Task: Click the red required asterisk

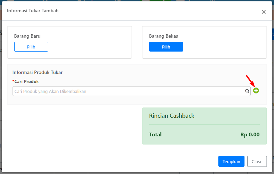Action: tap(13, 81)
